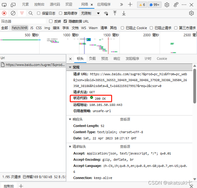The width and height of the screenshot is (197, 188).
Task: Open the feedback people icon
Action: pyautogui.click(x=176, y=5)
